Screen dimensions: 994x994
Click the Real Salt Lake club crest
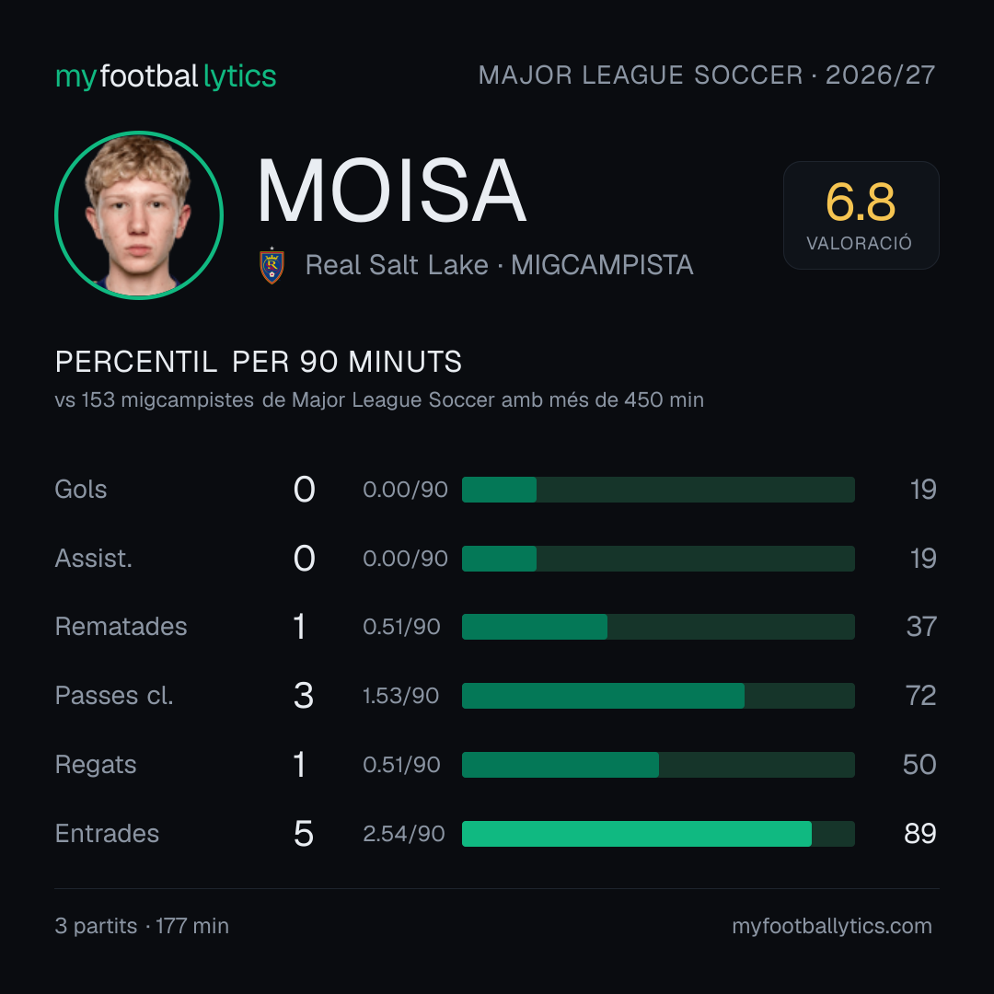[x=272, y=266]
